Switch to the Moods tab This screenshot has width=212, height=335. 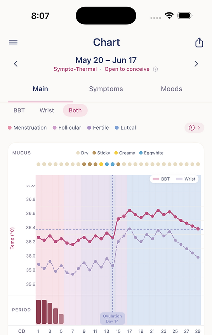coord(172,89)
